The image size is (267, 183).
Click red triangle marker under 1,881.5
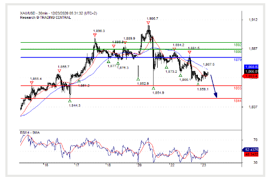(x=190, y=52)
